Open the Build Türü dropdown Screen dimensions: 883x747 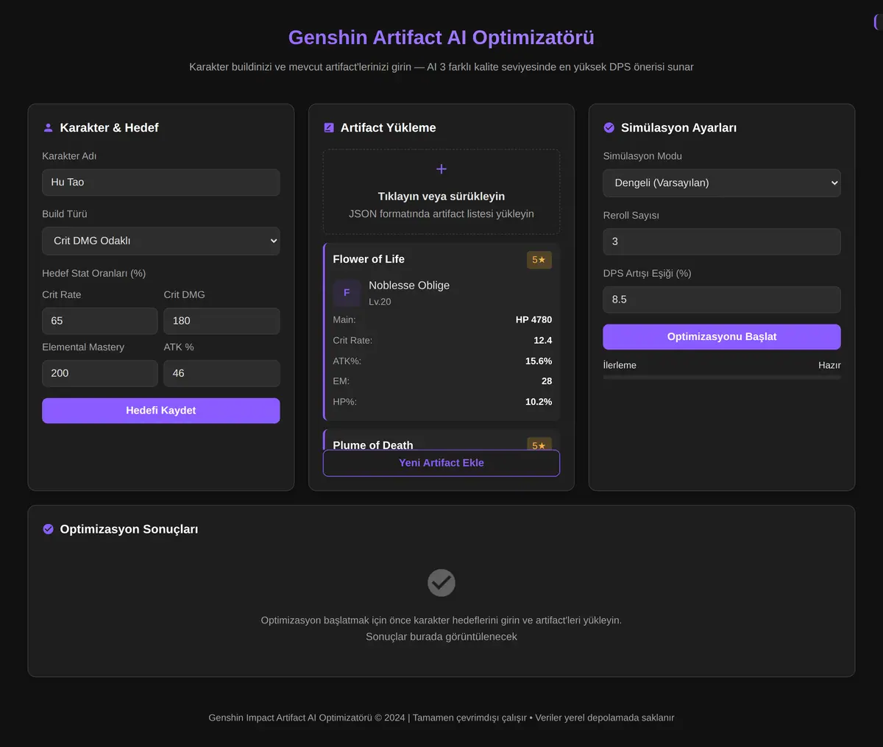coord(161,241)
